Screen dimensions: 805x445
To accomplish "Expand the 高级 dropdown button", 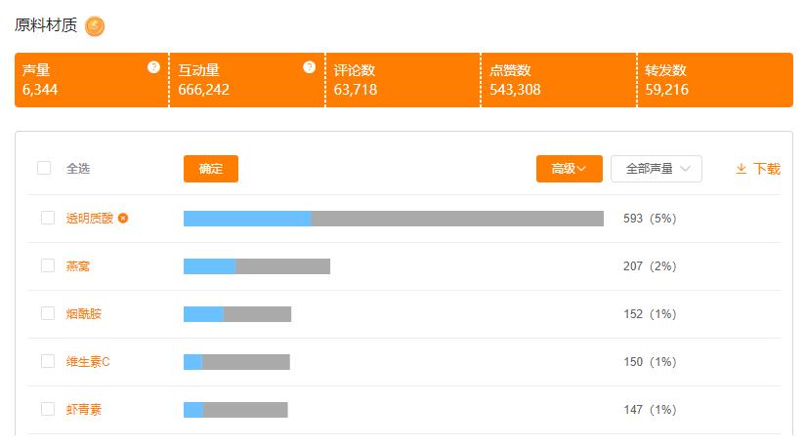I will 569,169.
